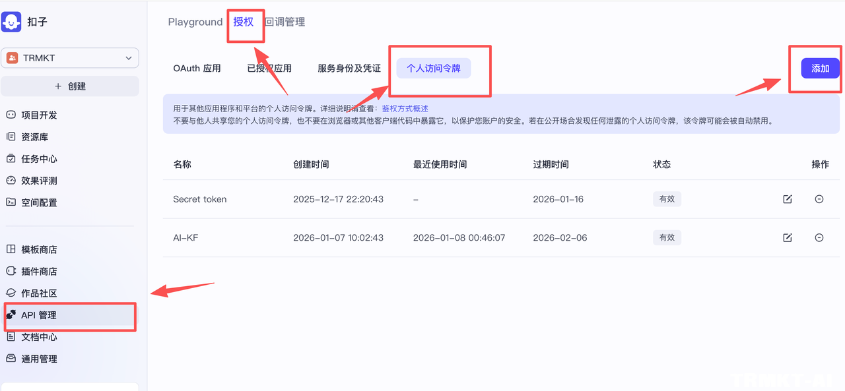The height and width of the screenshot is (391, 845).
Task: Open the 回调管理 tab
Action: [284, 22]
